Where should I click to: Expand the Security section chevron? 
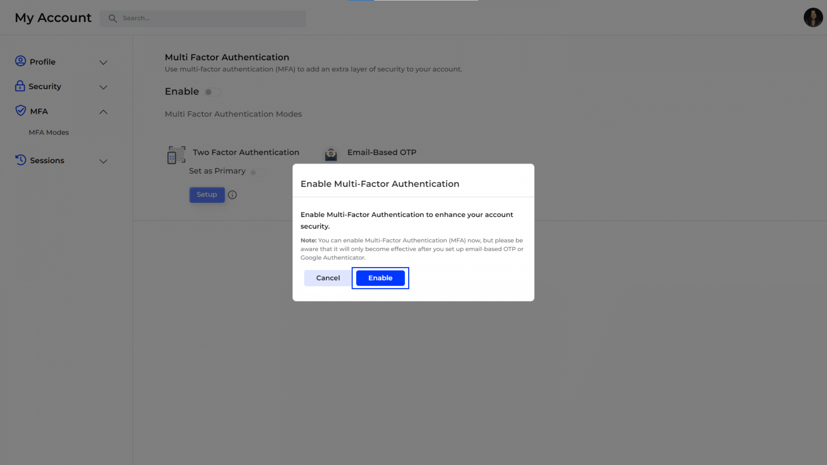[x=103, y=87]
